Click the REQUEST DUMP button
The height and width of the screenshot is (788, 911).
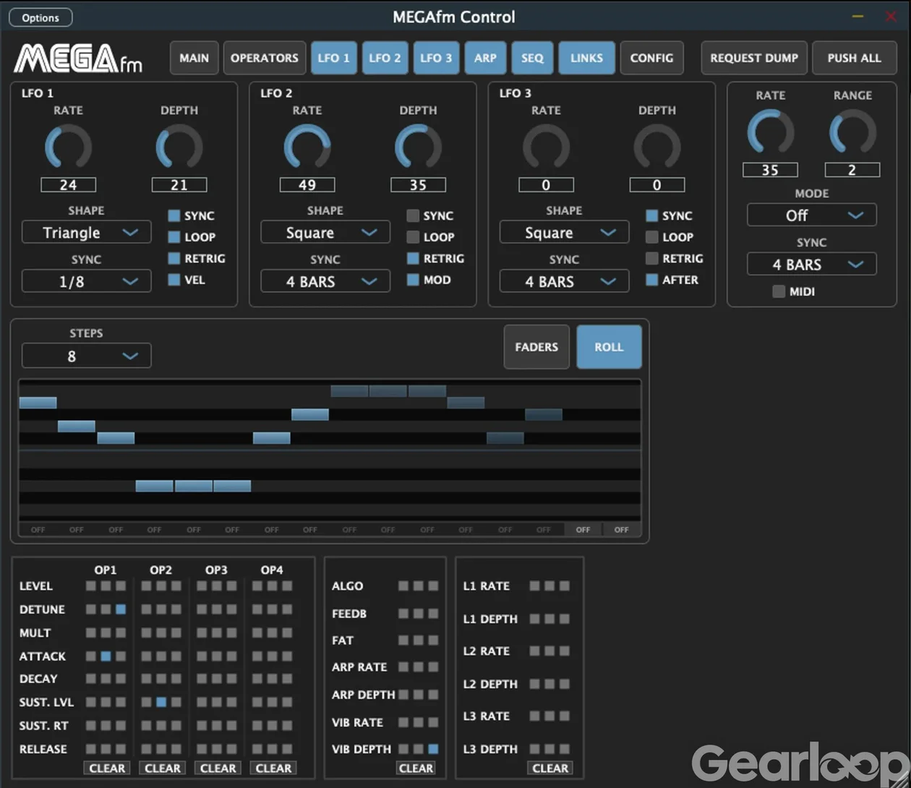(754, 58)
